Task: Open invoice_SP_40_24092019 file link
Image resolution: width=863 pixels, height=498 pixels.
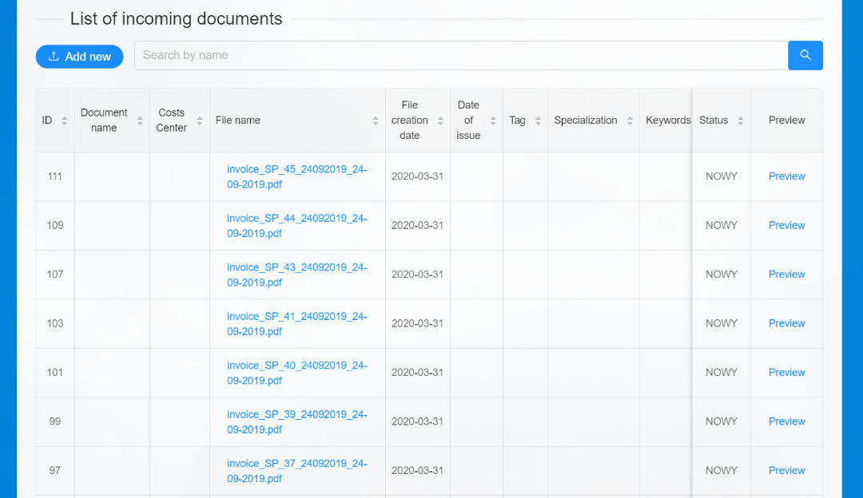Action: [296, 373]
